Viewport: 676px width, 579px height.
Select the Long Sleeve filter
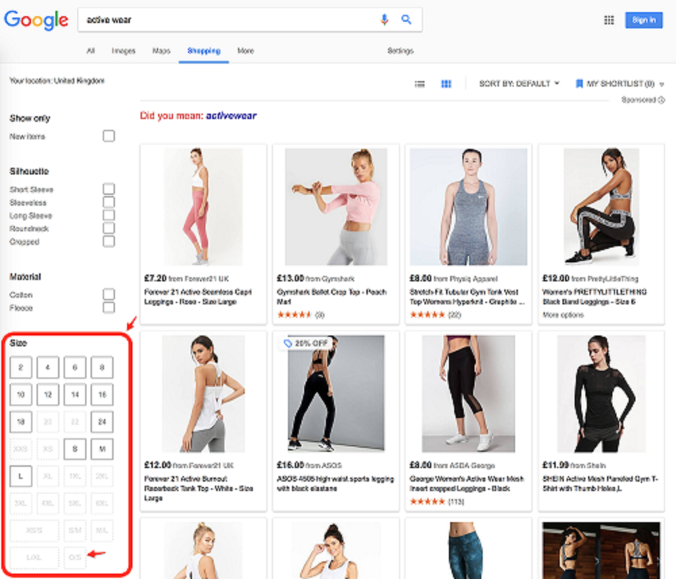click(109, 215)
